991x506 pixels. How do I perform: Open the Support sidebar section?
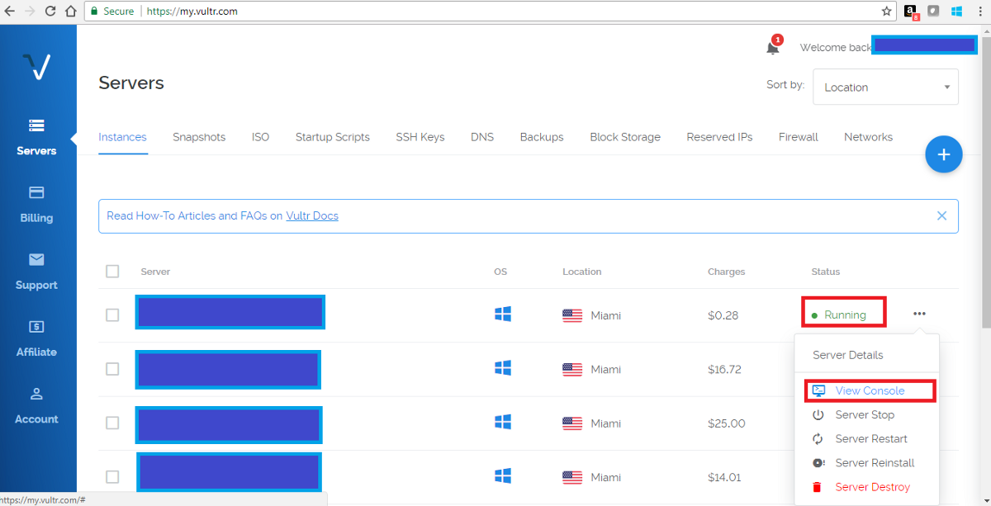coord(36,272)
